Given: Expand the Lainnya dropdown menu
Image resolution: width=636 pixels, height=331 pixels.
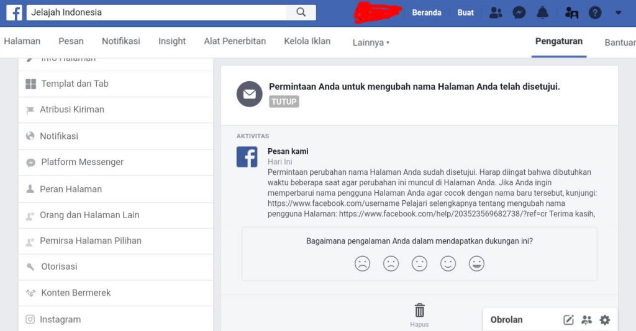Looking at the screenshot, I should tap(371, 43).
